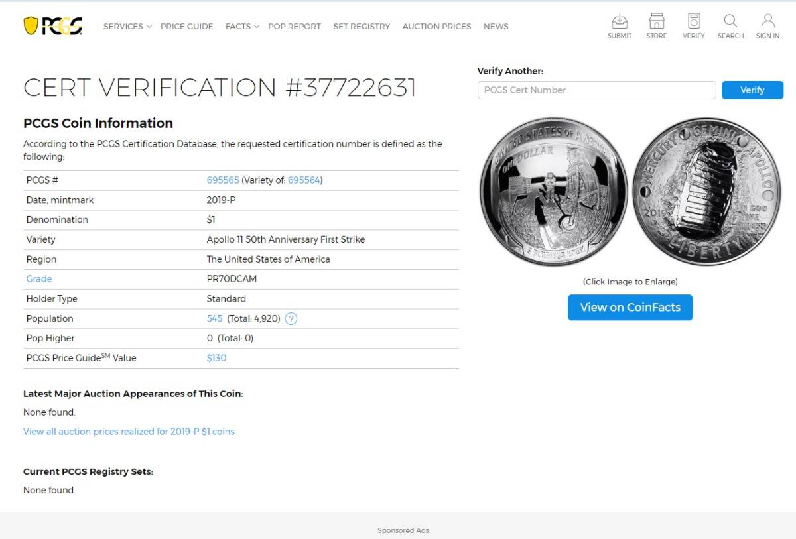Click the $130 price guide value link

[x=217, y=358]
